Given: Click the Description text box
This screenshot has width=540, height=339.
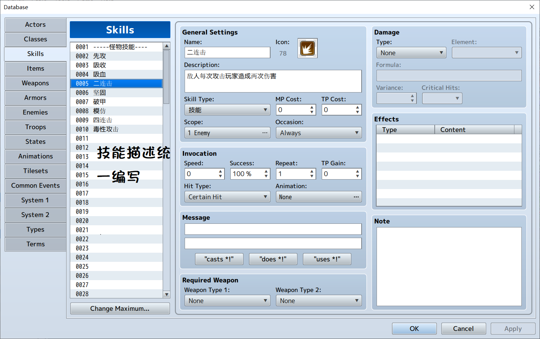Looking at the screenshot, I should point(273,81).
